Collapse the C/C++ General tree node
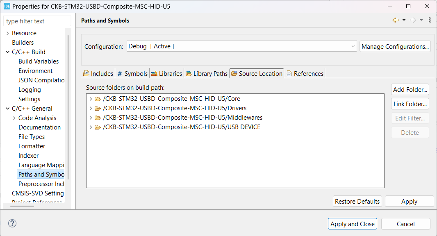The image size is (437, 236). tap(8, 109)
